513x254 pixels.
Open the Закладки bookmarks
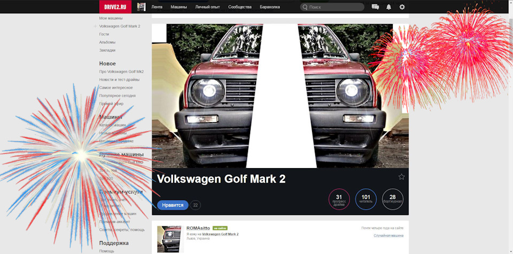coord(107,50)
